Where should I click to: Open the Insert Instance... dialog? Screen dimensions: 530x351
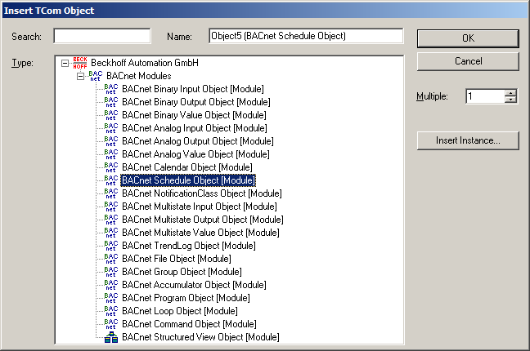pos(468,140)
